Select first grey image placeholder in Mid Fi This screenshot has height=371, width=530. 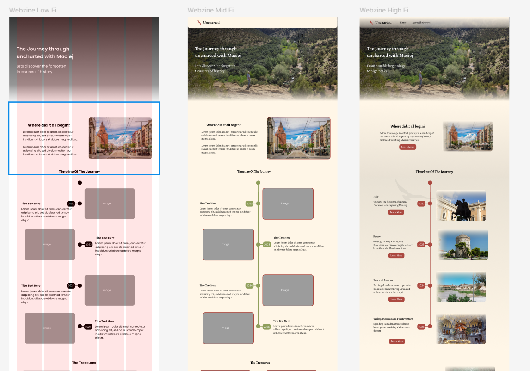[288, 204]
